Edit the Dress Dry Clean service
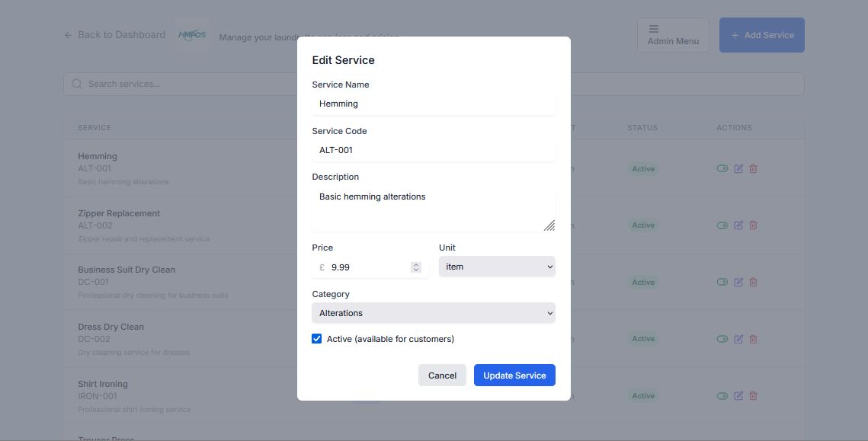 coord(738,339)
